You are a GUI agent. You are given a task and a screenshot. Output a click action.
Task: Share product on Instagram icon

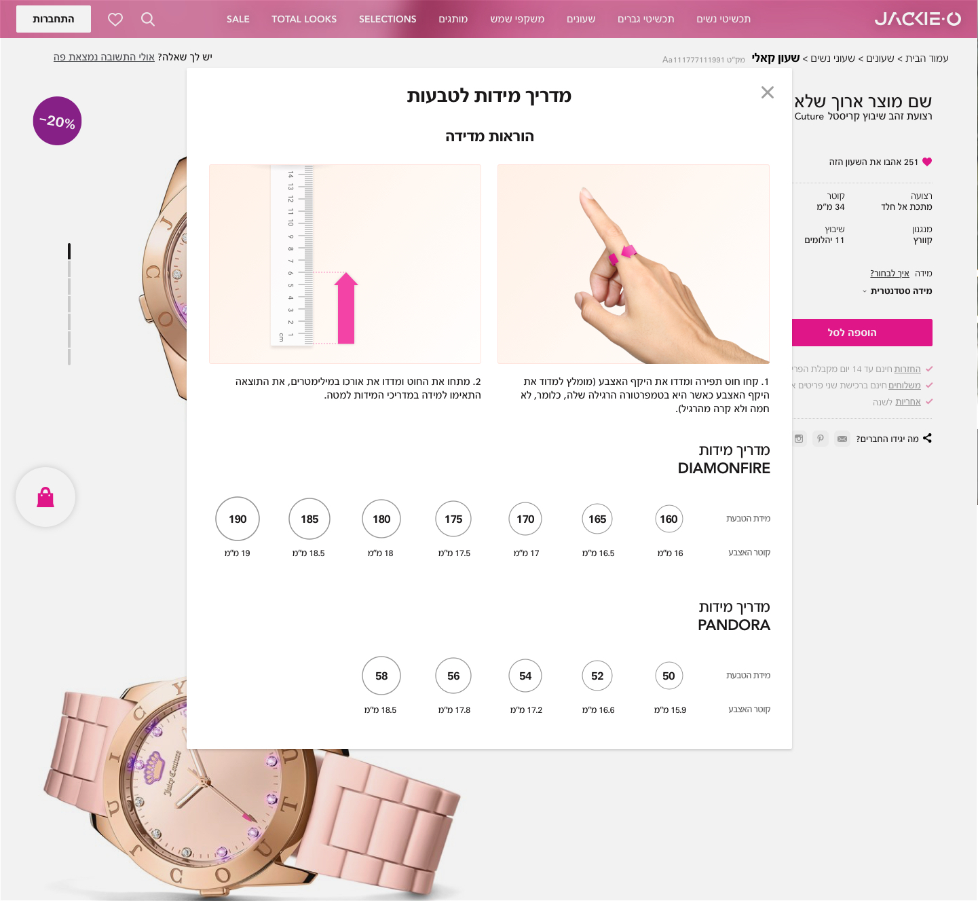point(799,439)
